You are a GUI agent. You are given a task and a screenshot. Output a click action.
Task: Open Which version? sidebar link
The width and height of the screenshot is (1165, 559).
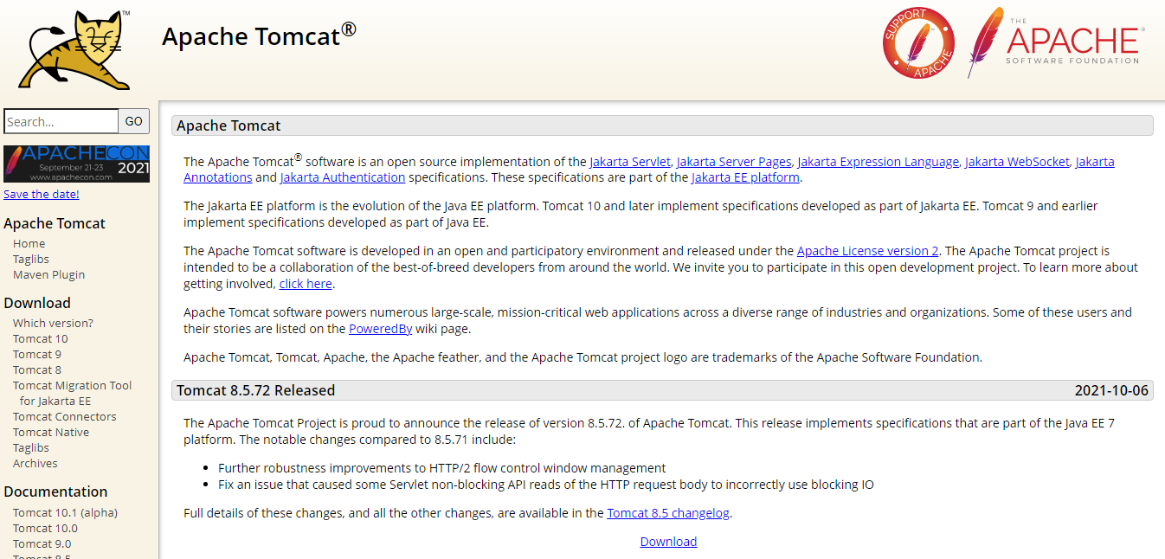tap(53, 323)
